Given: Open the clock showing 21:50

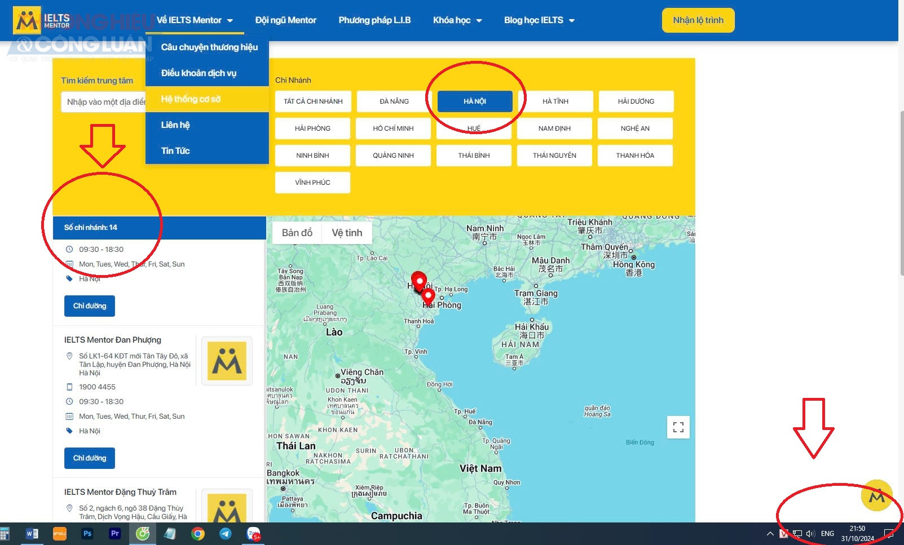Looking at the screenshot, I should 857,534.
